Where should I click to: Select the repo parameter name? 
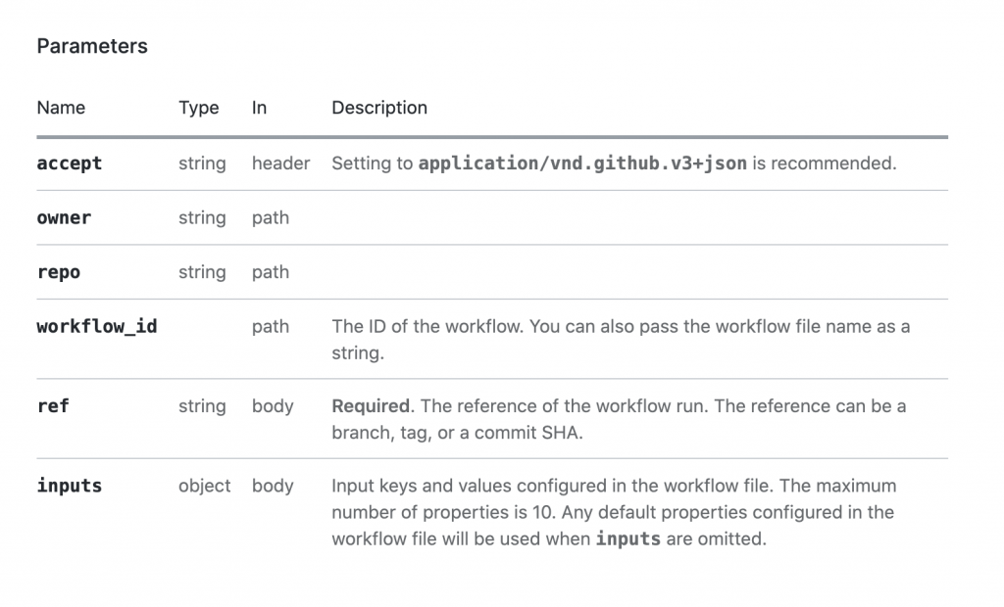pos(59,272)
